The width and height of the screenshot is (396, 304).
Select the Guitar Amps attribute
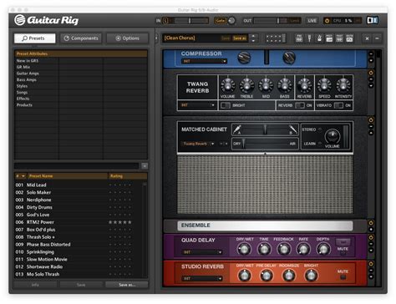[x=28, y=73]
